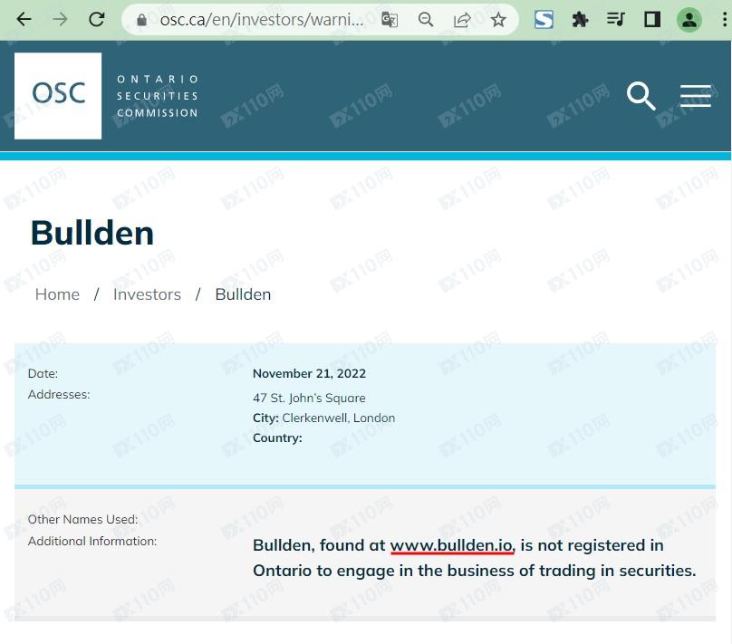Open Chrome's three-dot menu
This screenshot has height=644, width=732.
pyautogui.click(x=722, y=19)
